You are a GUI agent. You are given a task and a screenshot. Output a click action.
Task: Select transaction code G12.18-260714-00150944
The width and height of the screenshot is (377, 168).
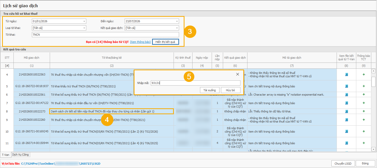click(x=32, y=143)
